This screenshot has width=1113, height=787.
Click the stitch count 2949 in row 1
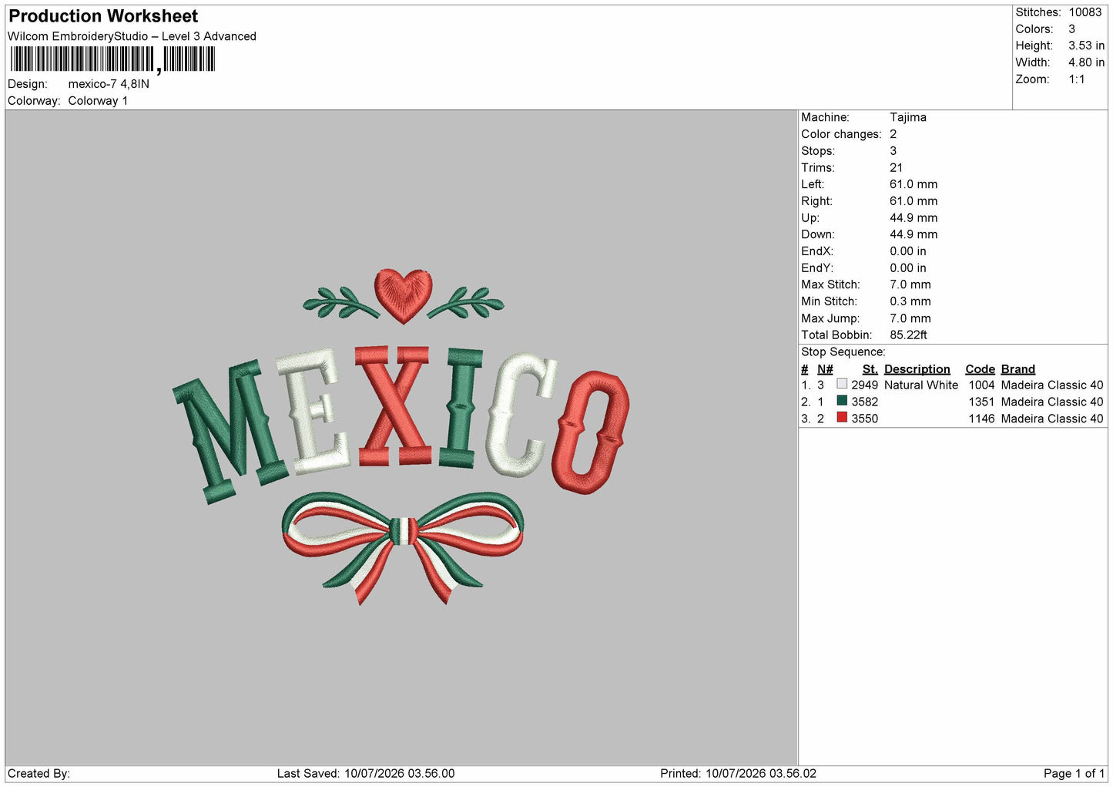coord(864,385)
